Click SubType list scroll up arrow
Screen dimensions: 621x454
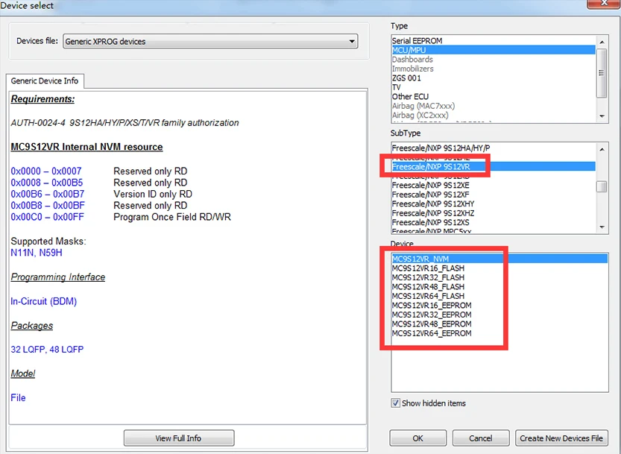pos(602,149)
